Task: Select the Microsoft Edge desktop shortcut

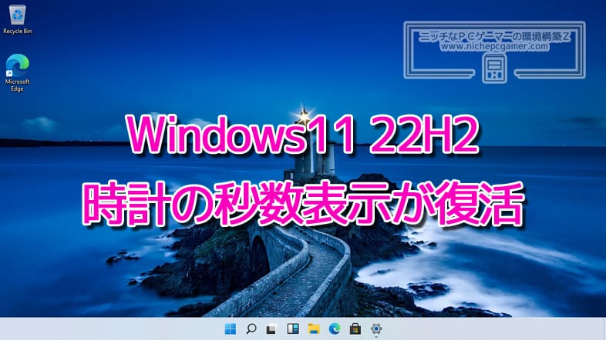Action: (17, 72)
